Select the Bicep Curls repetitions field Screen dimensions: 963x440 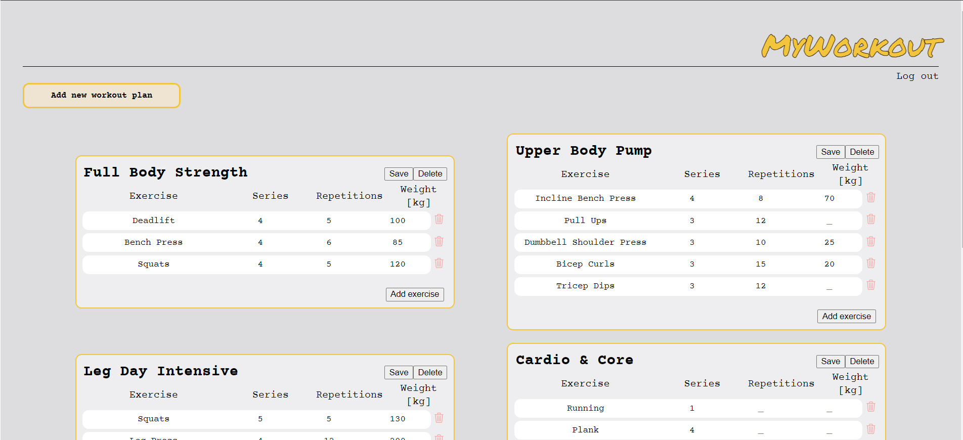point(761,265)
